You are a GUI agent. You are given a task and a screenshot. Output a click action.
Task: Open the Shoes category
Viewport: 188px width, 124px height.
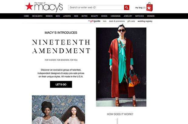pos(104,16)
